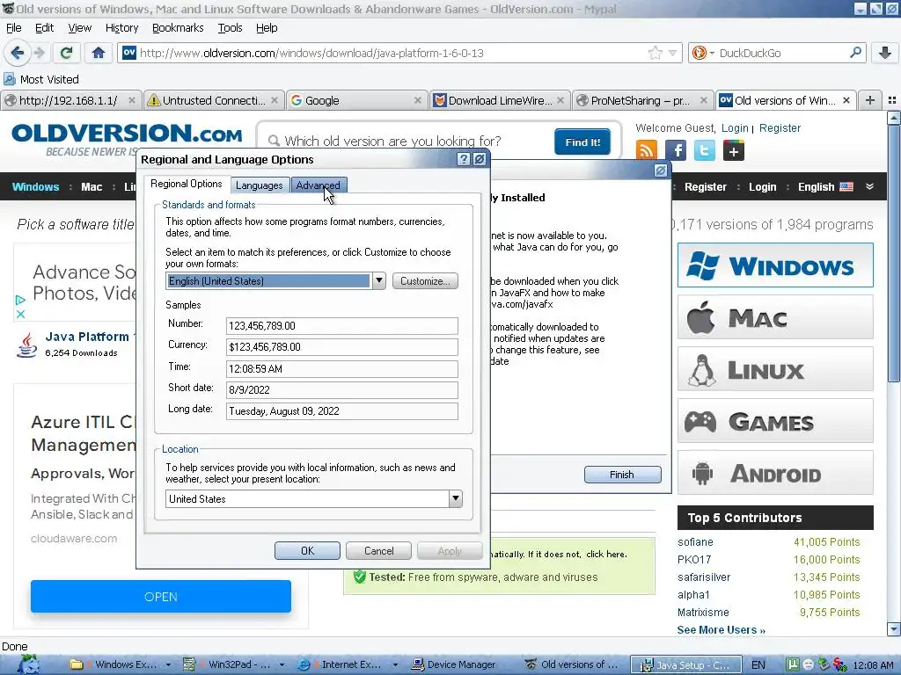This screenshot has height=675, width=901.
Task: Select the Linux platform banner
Action: tap(775, 369)
